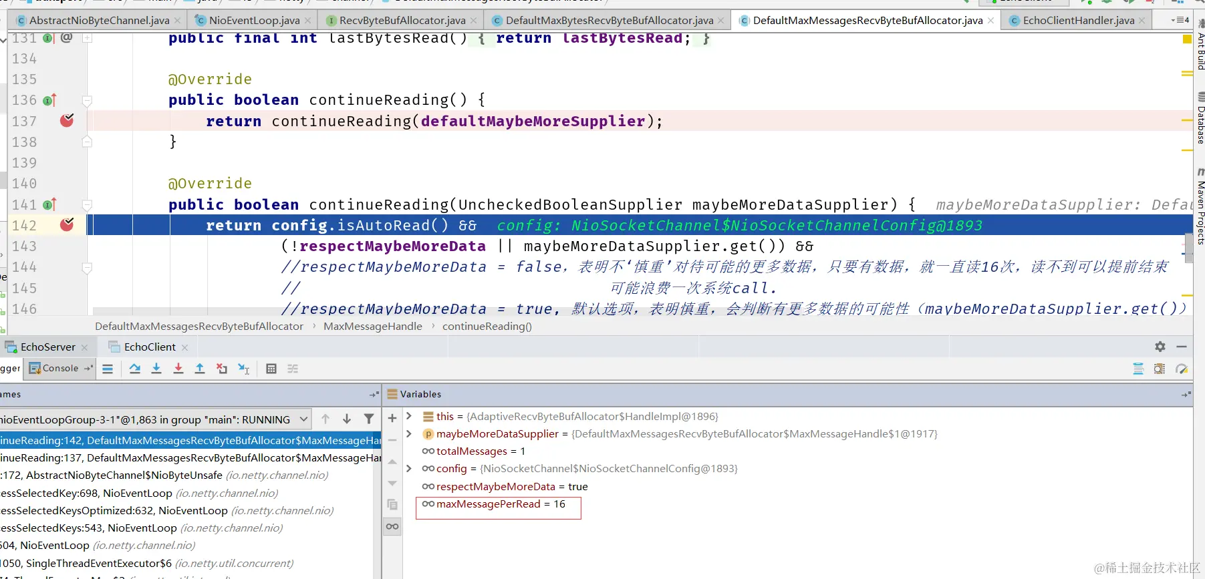The width and height of the screenshot is (1205, 579).
Task: Close the NioEventLoop.java editor tab
Action: [307, 21]
